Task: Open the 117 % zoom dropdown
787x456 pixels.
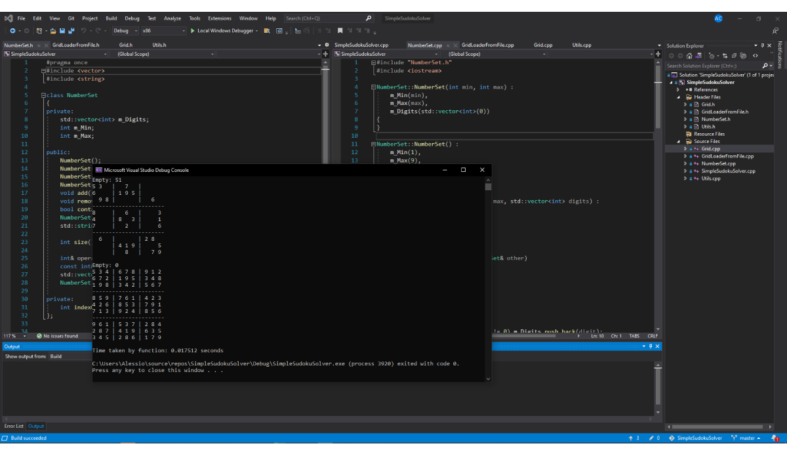Action: pyautogui.click(x=16, y=336)
